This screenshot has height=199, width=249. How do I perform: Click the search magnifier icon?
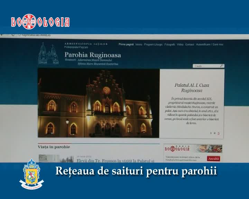coord(222,66)
